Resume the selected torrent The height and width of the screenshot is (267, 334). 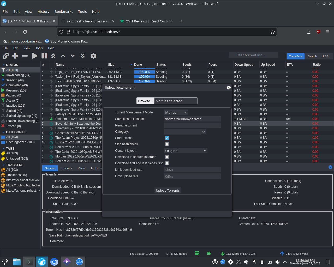pos(34,56)
